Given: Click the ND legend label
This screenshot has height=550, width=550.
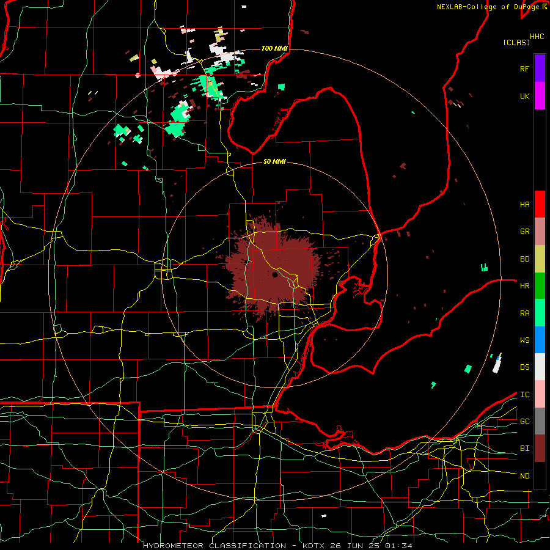Looking at the screenshot, I should [524, 476].
